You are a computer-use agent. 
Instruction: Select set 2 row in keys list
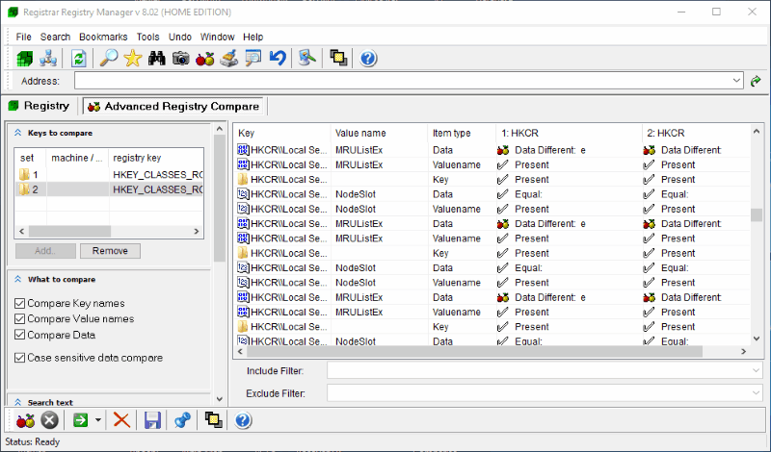(x=109, y=189)
